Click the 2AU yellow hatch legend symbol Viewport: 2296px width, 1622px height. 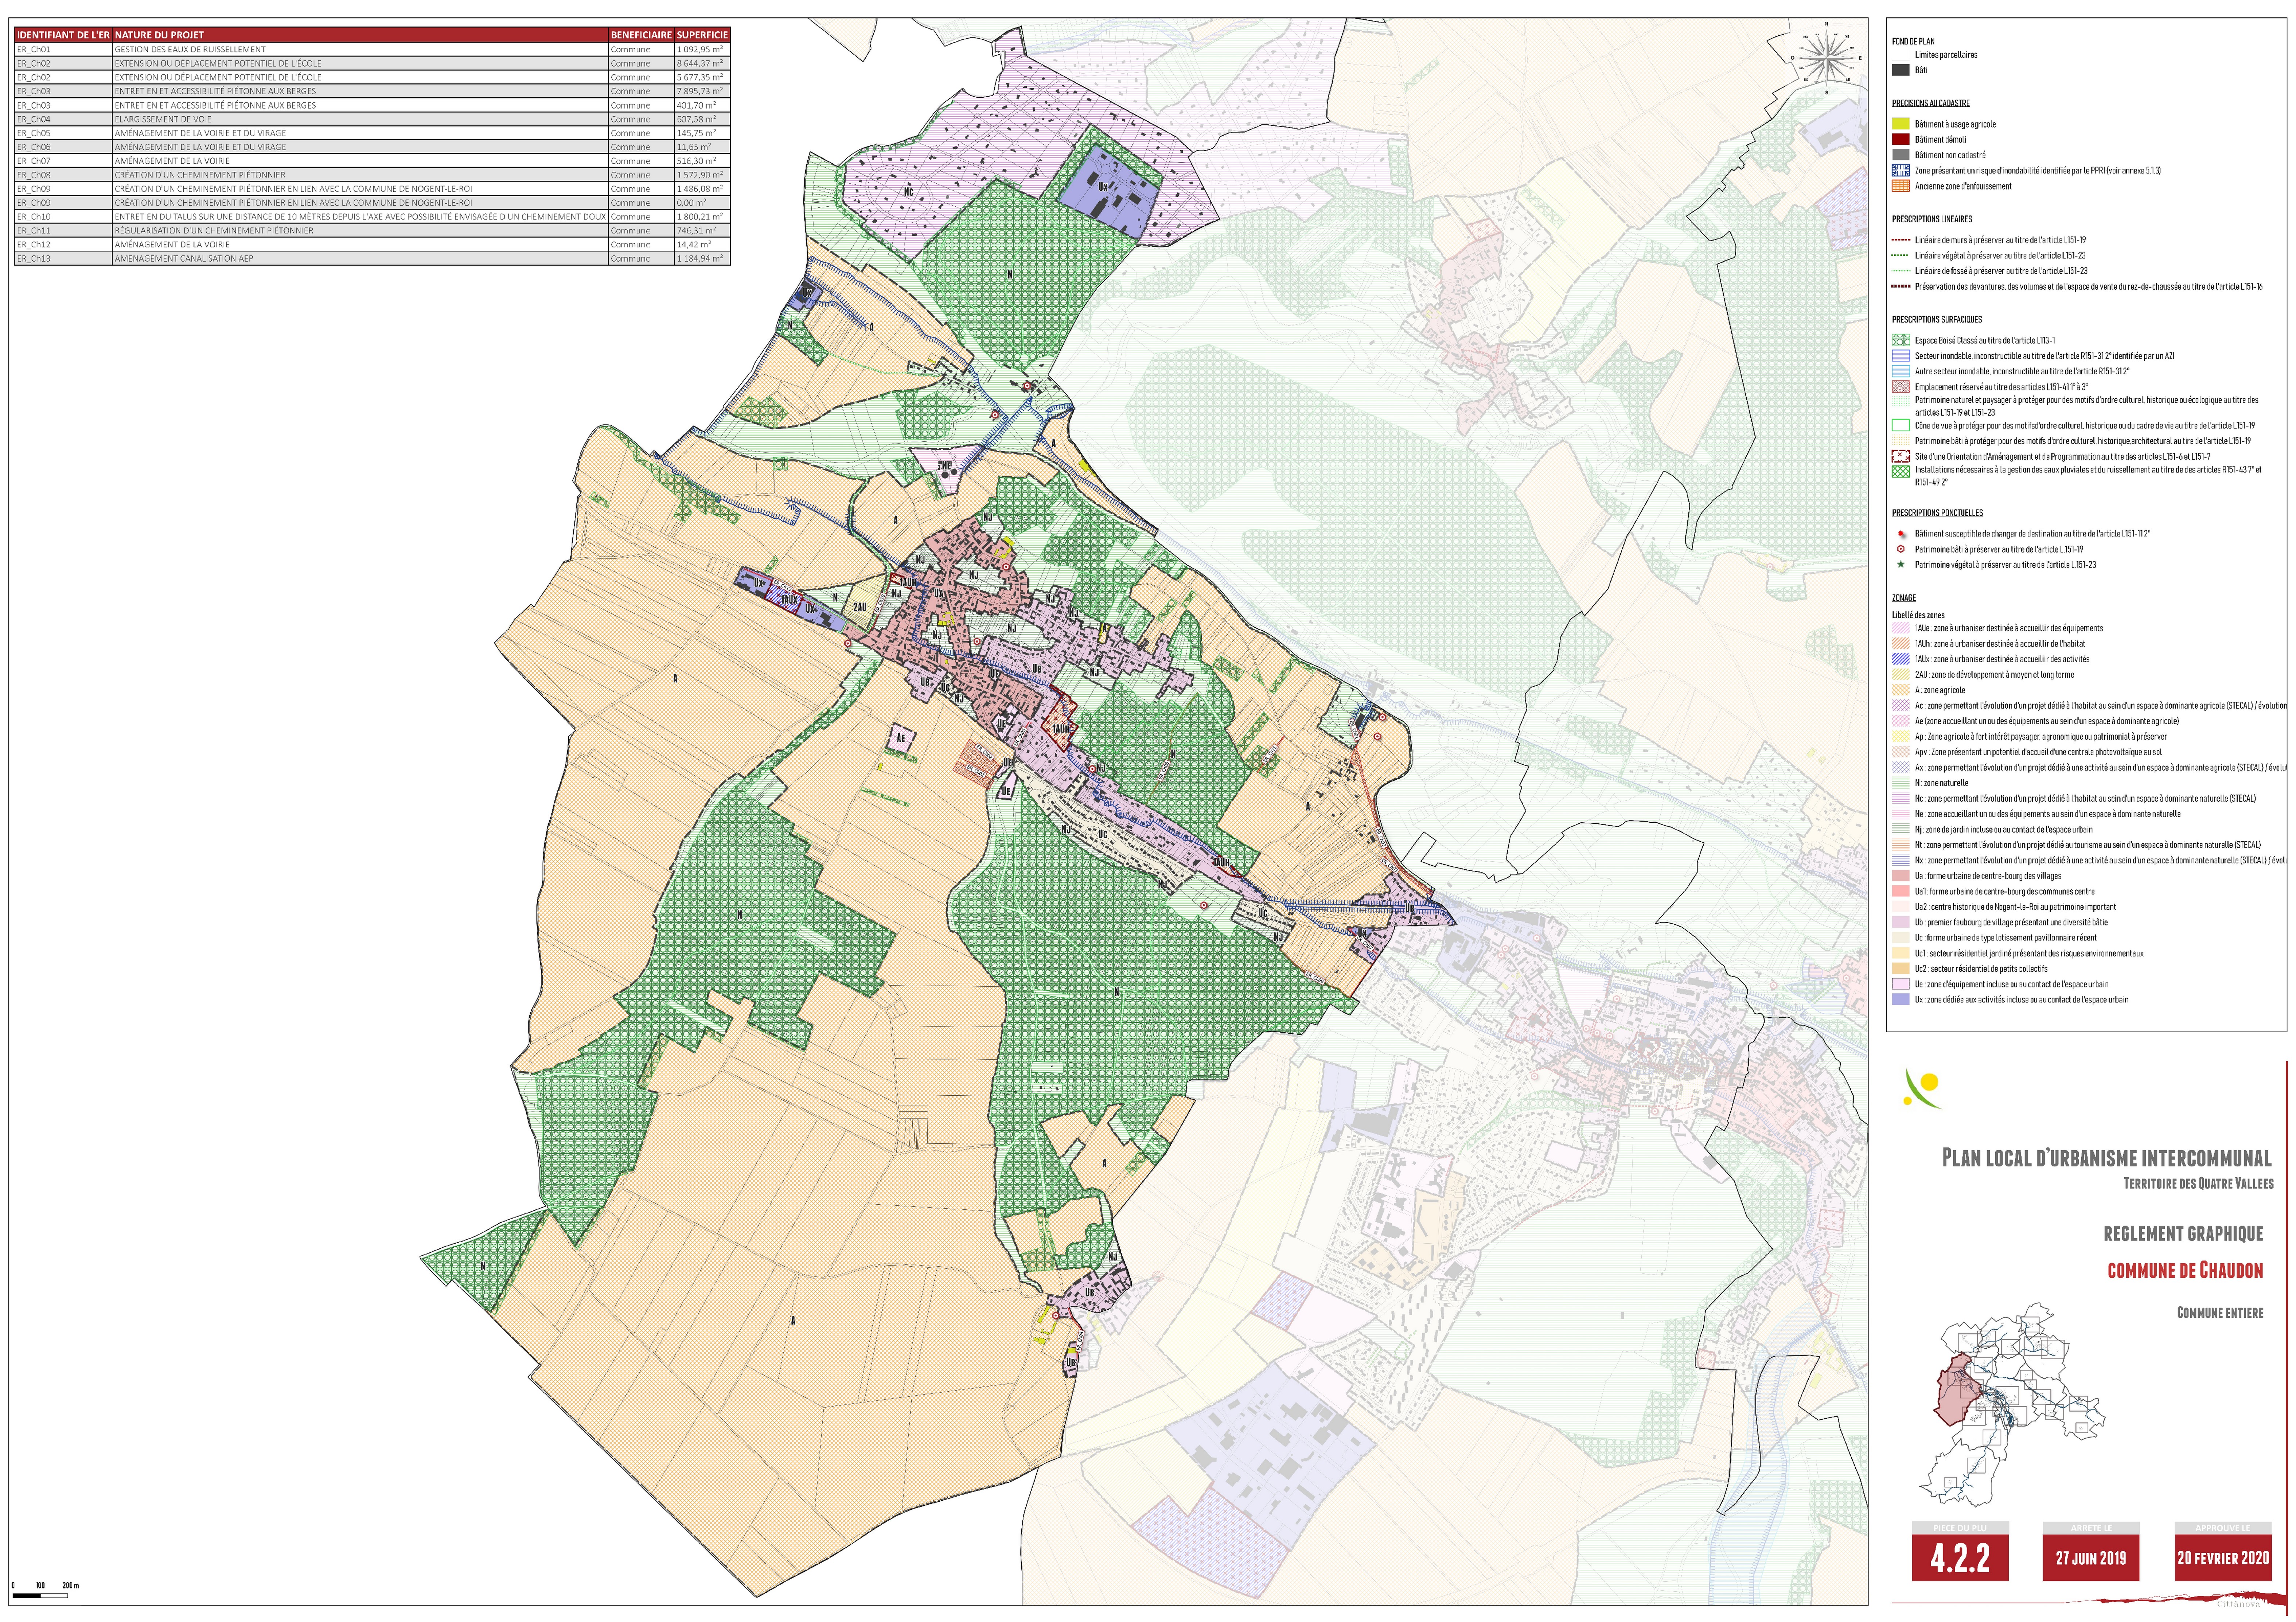click(1901, 675)
